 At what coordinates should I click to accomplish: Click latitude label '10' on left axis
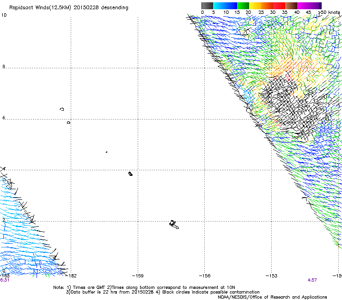click(x=4, y=15)
